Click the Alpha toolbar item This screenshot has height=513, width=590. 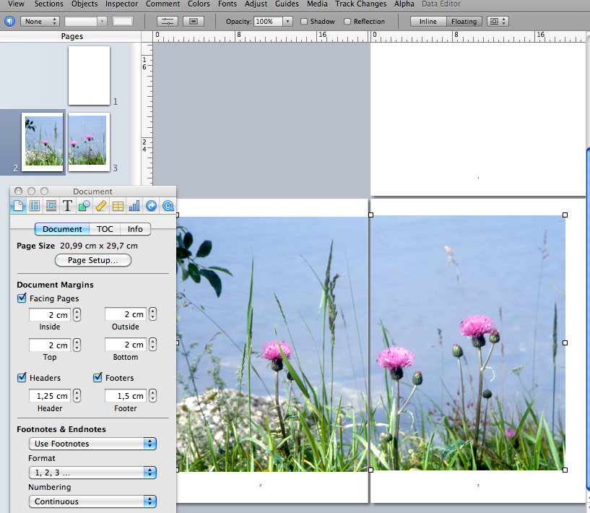(x=404, y=4)
